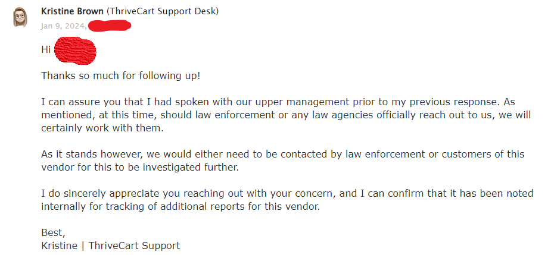Click the 'certainly work with them.' line

coord(102,128)
